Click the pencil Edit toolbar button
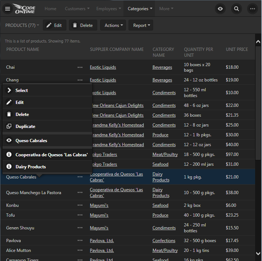Screen dimensions: 262x261 tap(54, 25)
